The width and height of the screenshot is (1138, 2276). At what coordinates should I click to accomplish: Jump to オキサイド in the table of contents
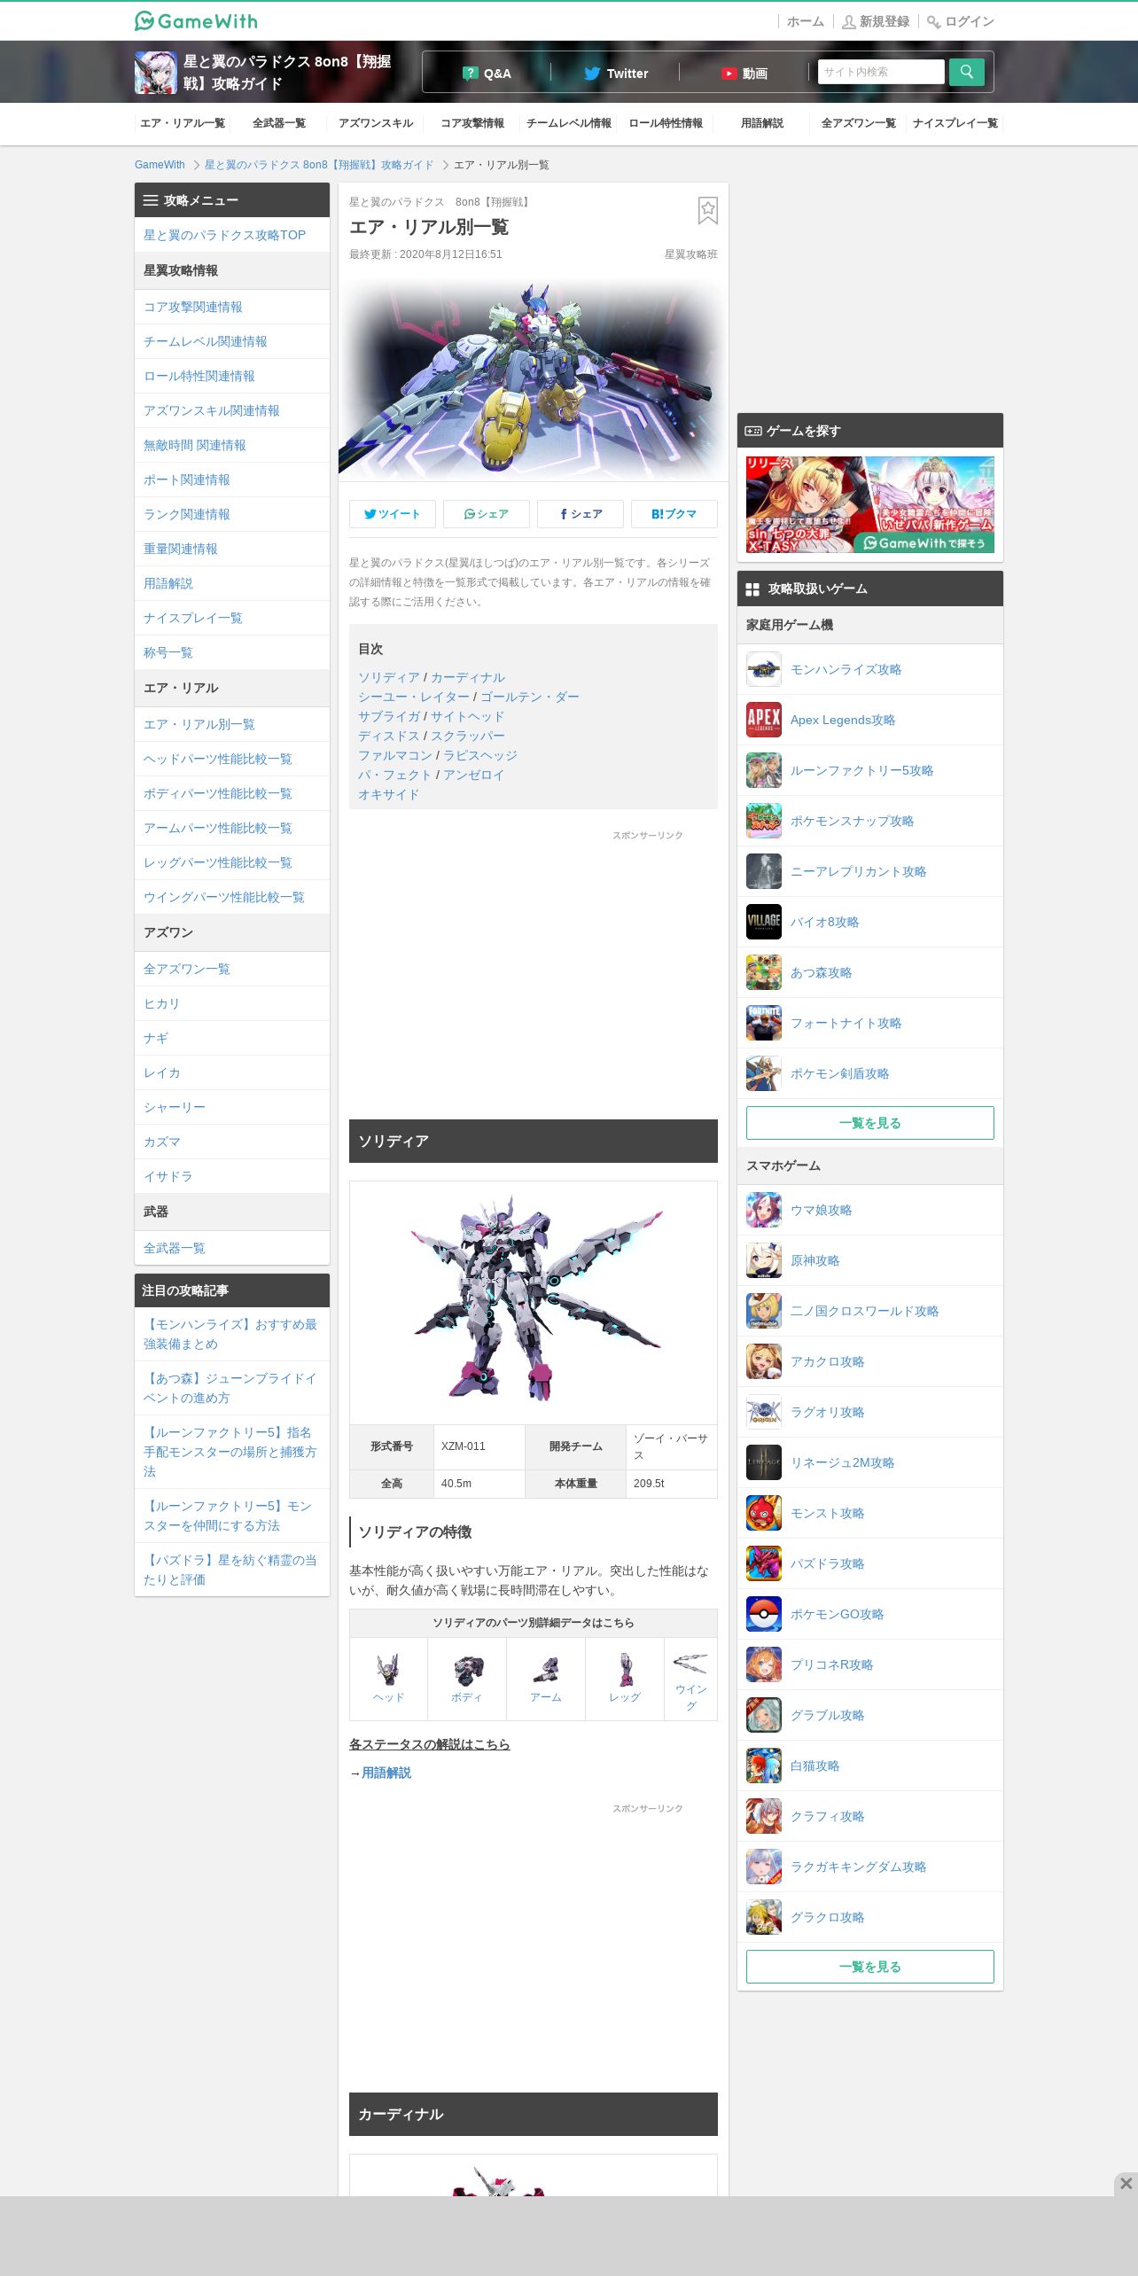click(x=389, y=794)
